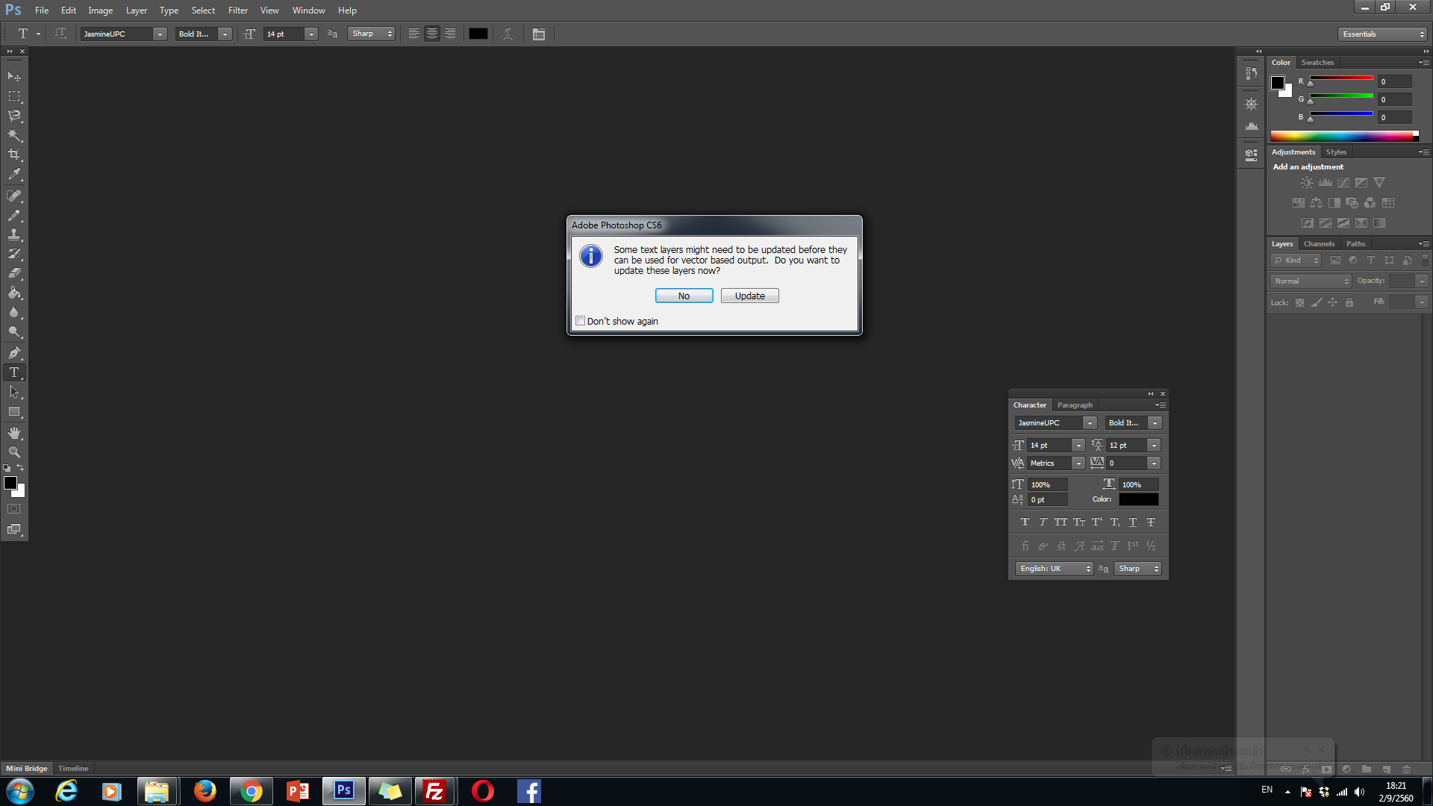Viewport: 1433px width, 806px height.
Task: Select the Magic Wand tool
Action: pyautogui.click(x=14, y=135)
